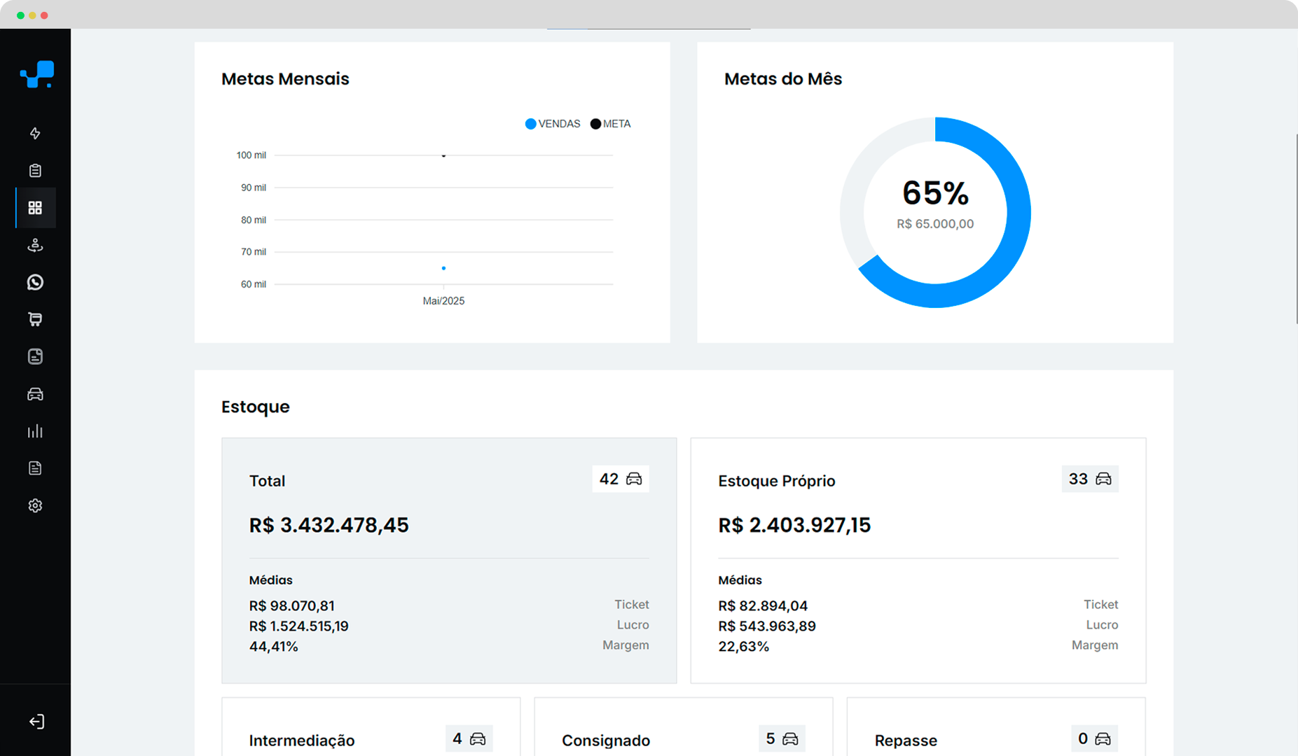Viewport: 1298px width, 756px height.
Task: Select the Total stock card
Action: click(x=449, y=561)
